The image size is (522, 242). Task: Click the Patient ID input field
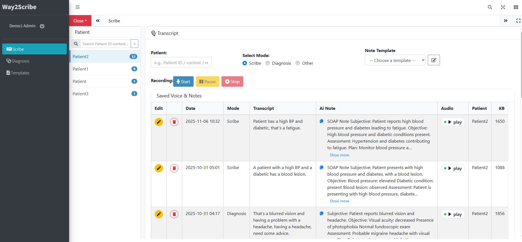point(181,62)
